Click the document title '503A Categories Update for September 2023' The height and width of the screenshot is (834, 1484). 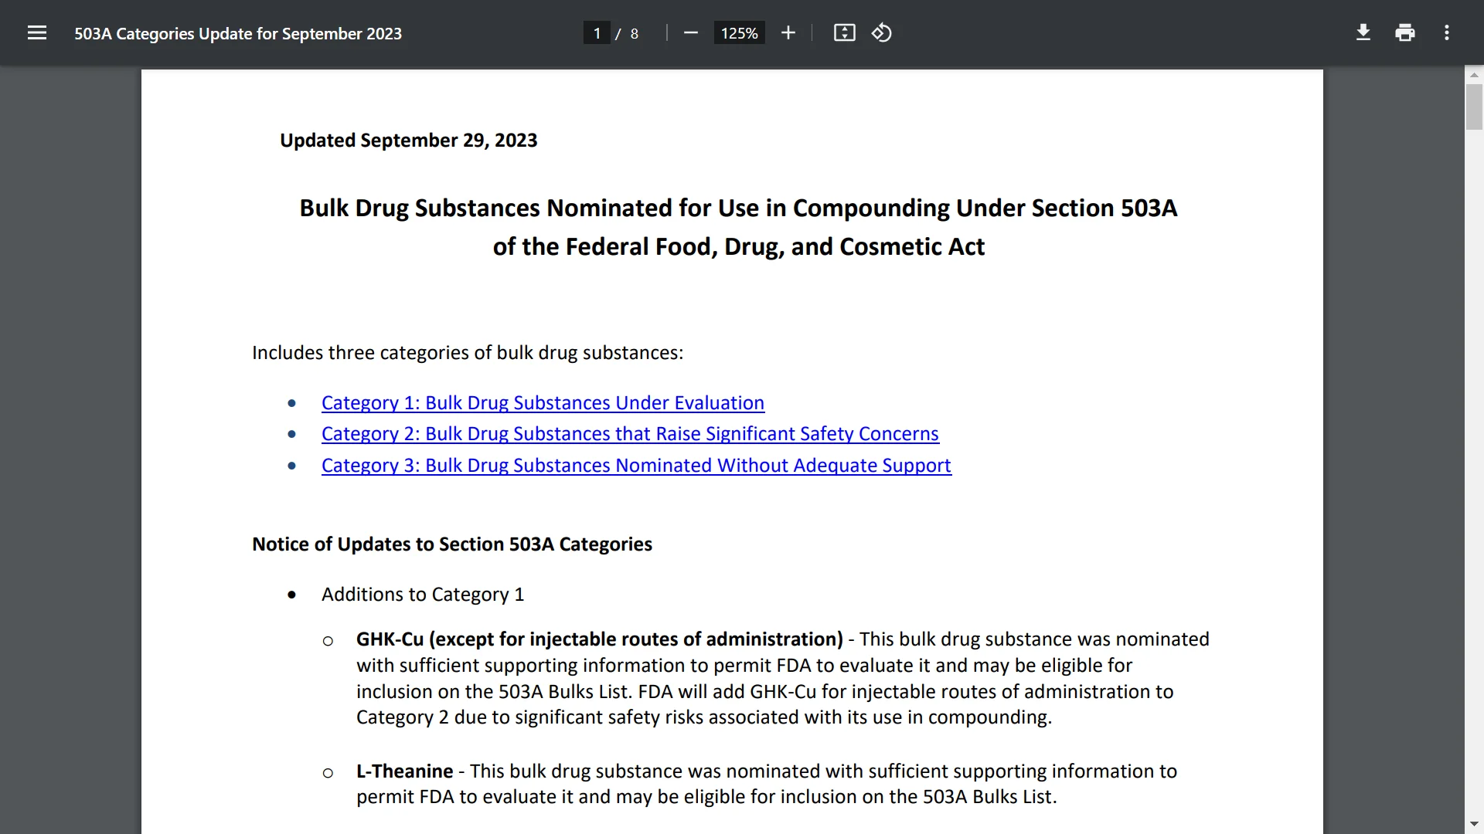point(238,34)
